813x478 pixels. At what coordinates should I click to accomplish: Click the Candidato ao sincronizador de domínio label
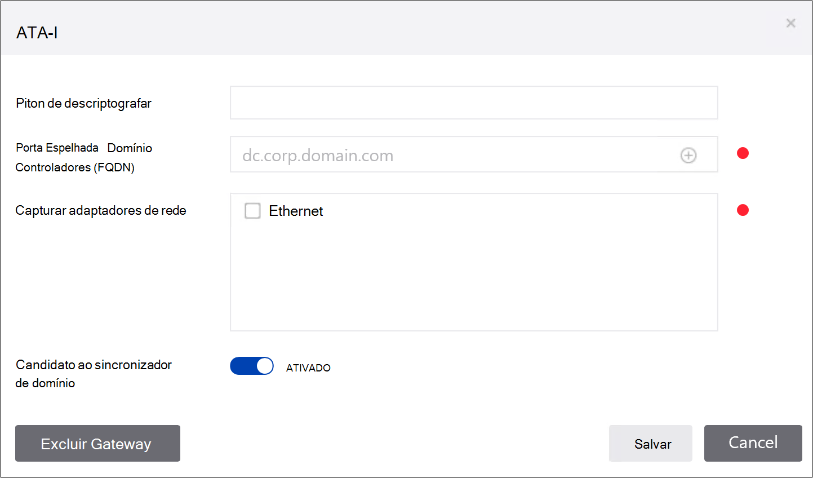94,374
